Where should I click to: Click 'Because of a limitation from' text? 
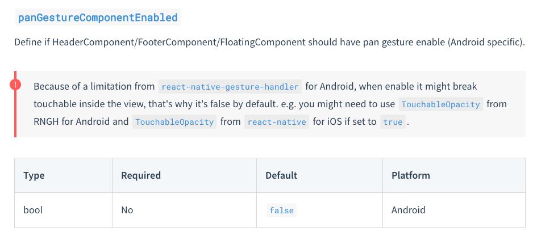pyautogui.click(x=94, y=87)
